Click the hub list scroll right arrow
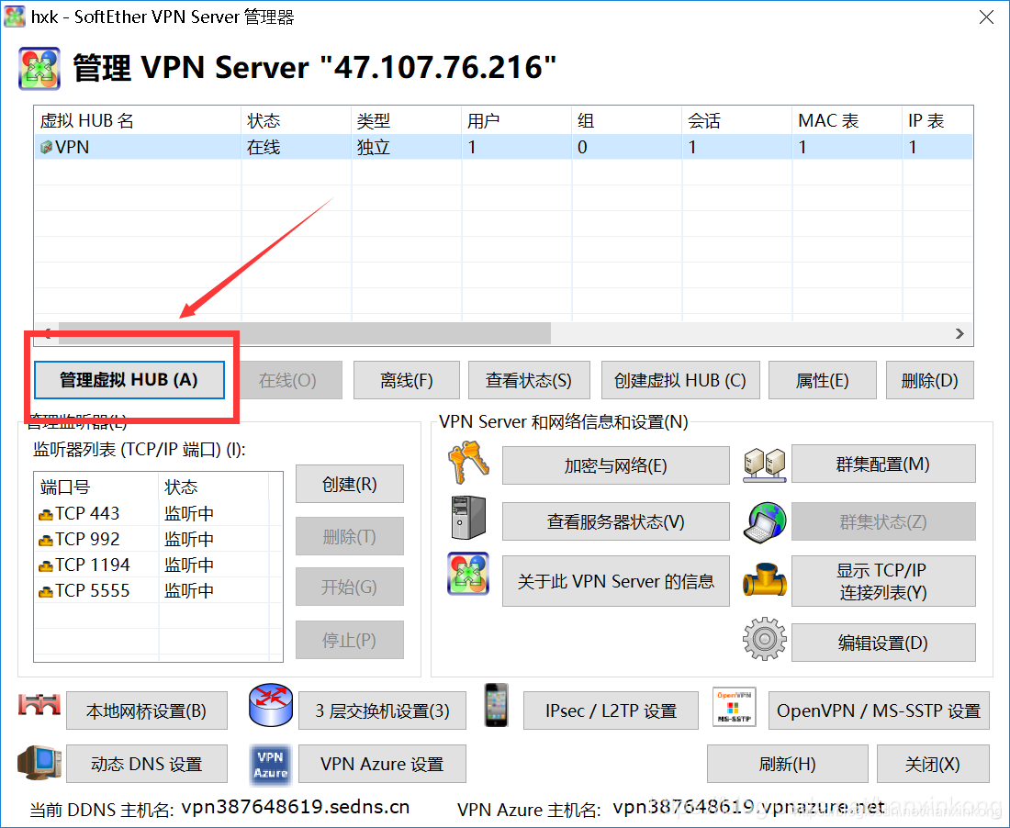Image resolution: width=1010 pixels, height=828 pixels. (x=959, y=333)
